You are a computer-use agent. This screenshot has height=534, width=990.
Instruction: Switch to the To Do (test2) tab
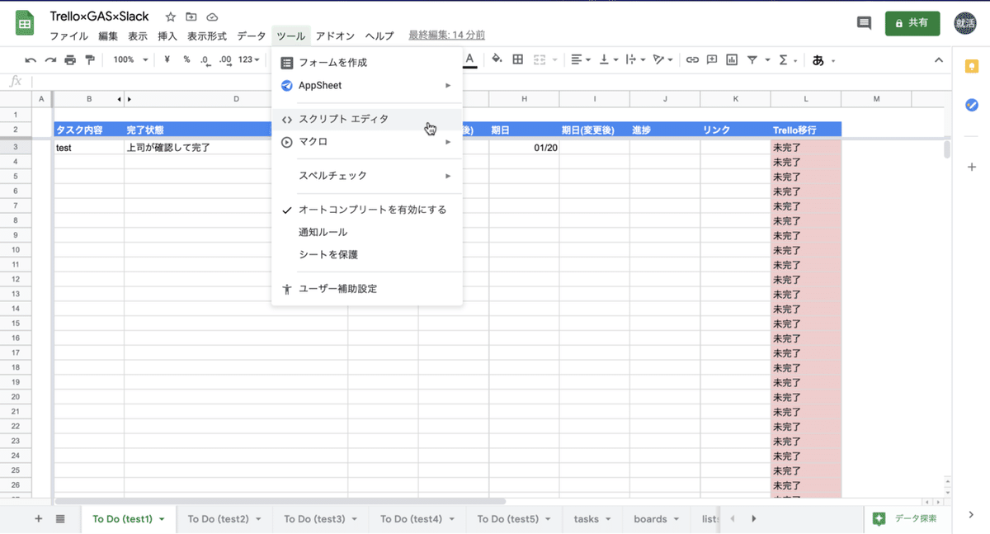point(218,519)
